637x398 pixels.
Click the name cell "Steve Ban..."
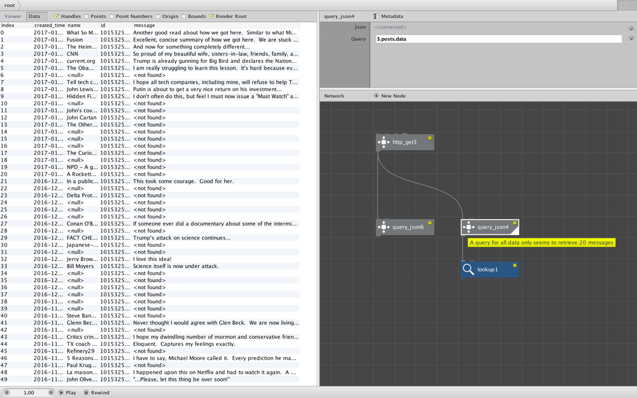(82, 316)
